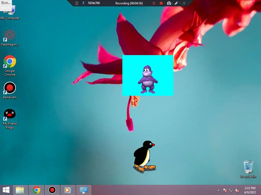Image resolution: width=261 pixels, height=195 pixels.
Task: Open Chrome from the taskbar
Action: (x=36, y=190)
